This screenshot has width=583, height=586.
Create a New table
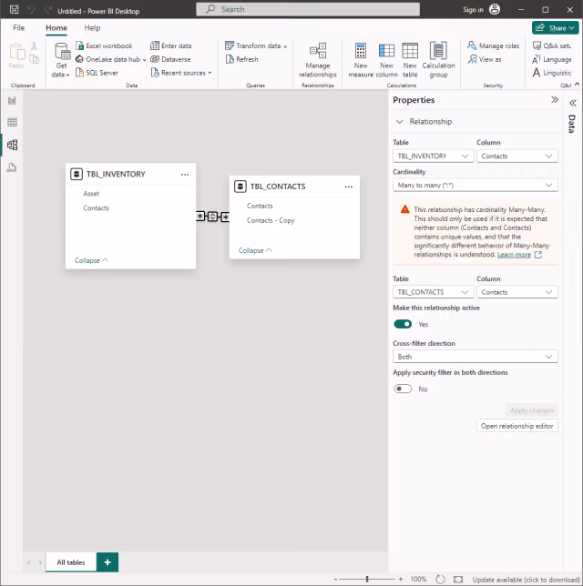[x=410, y=60]
